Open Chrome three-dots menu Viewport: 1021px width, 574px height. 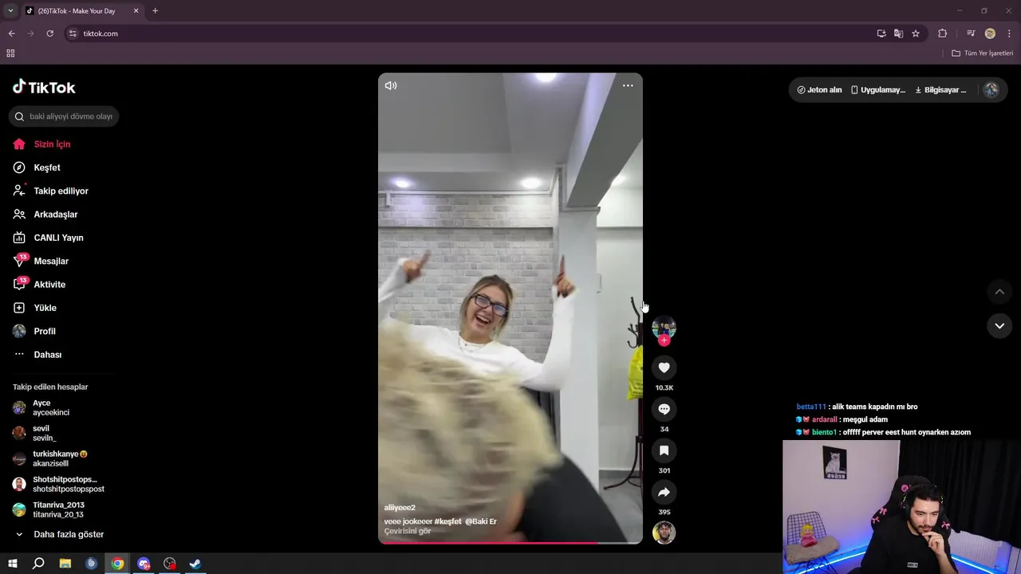pos(1009,33)
